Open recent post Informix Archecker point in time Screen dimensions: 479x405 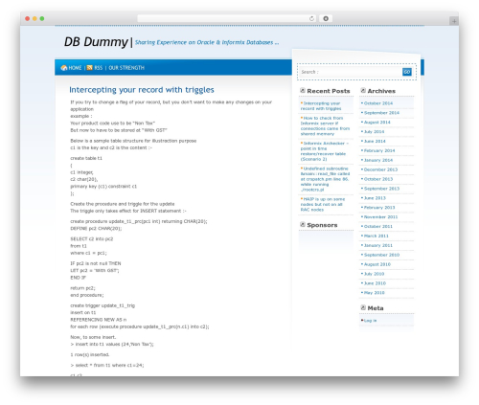tap(325, 151)
